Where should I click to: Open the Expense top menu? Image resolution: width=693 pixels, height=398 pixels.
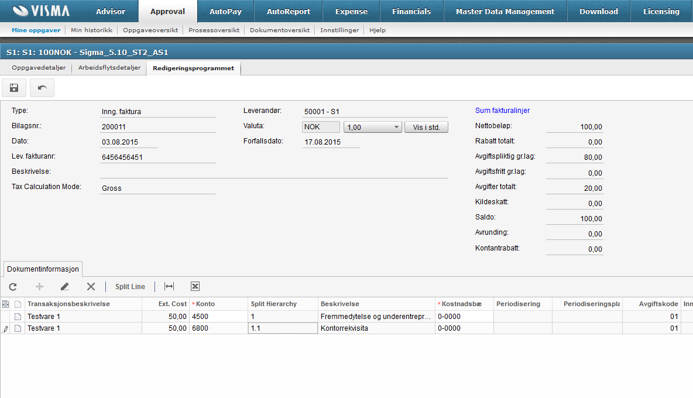[x=351, y=12]
